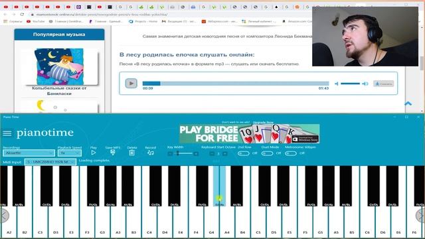Toggle the Duet Mode switch

pos(267,153)
